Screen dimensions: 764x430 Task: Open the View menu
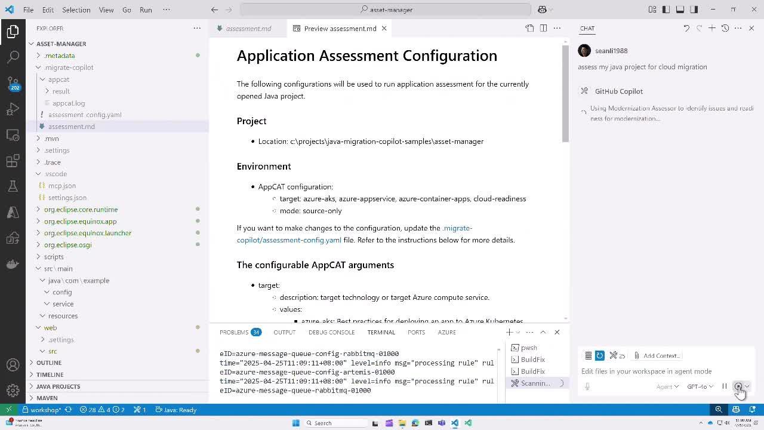(106, 10)
